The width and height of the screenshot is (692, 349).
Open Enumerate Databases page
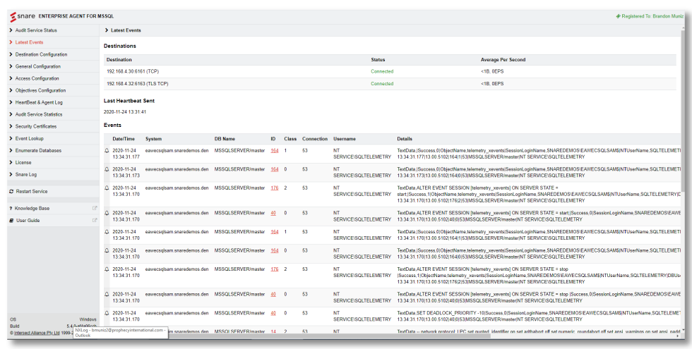(x=38, y=151)
